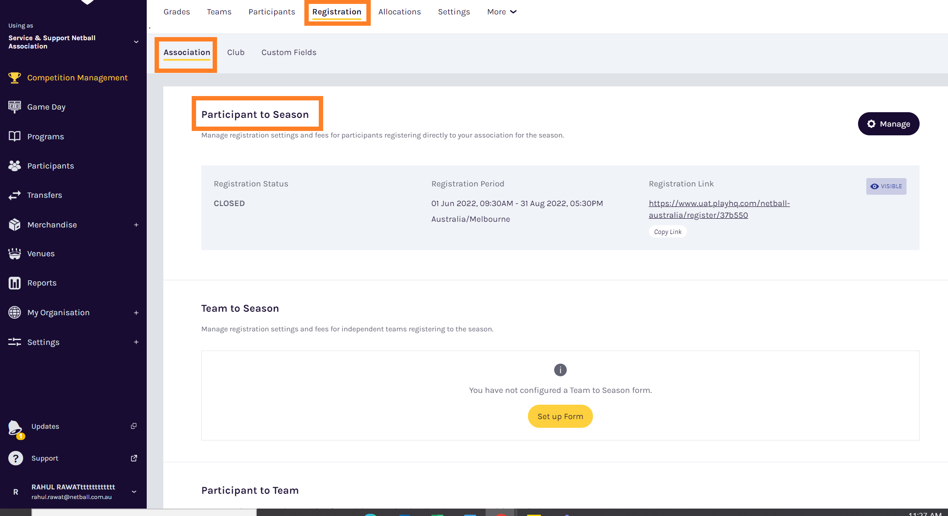948x516 pixels.
Task: Open organisation switcher chevron under Using as
Action: pyautogui.click(x=136, y=42)
